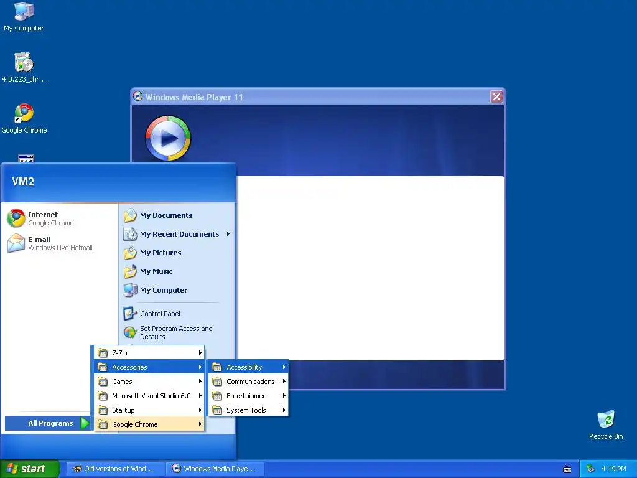This screenshot has height=478, width=637.
Task: Open Google Chrome program folder entry
Action: tap(149, 424)
